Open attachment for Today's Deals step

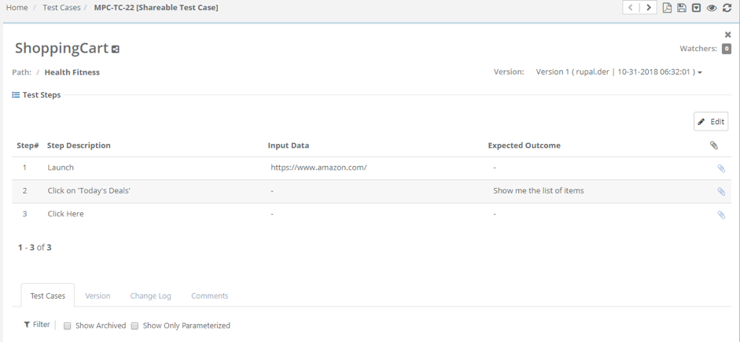(x=721, y=191)
